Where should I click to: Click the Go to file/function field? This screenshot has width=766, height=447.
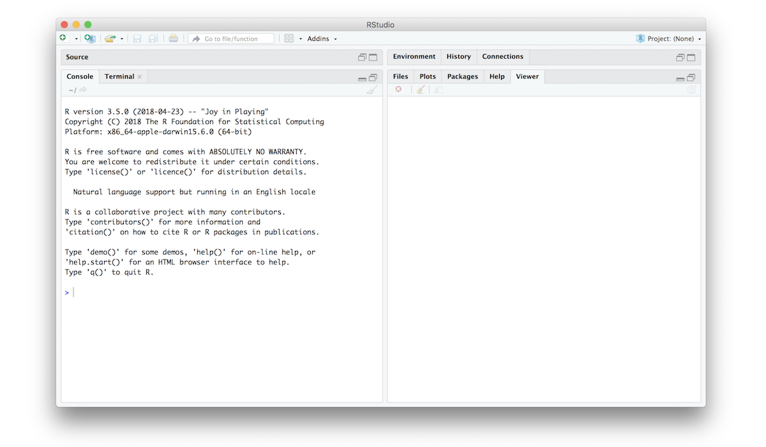(x=231, y=39)
